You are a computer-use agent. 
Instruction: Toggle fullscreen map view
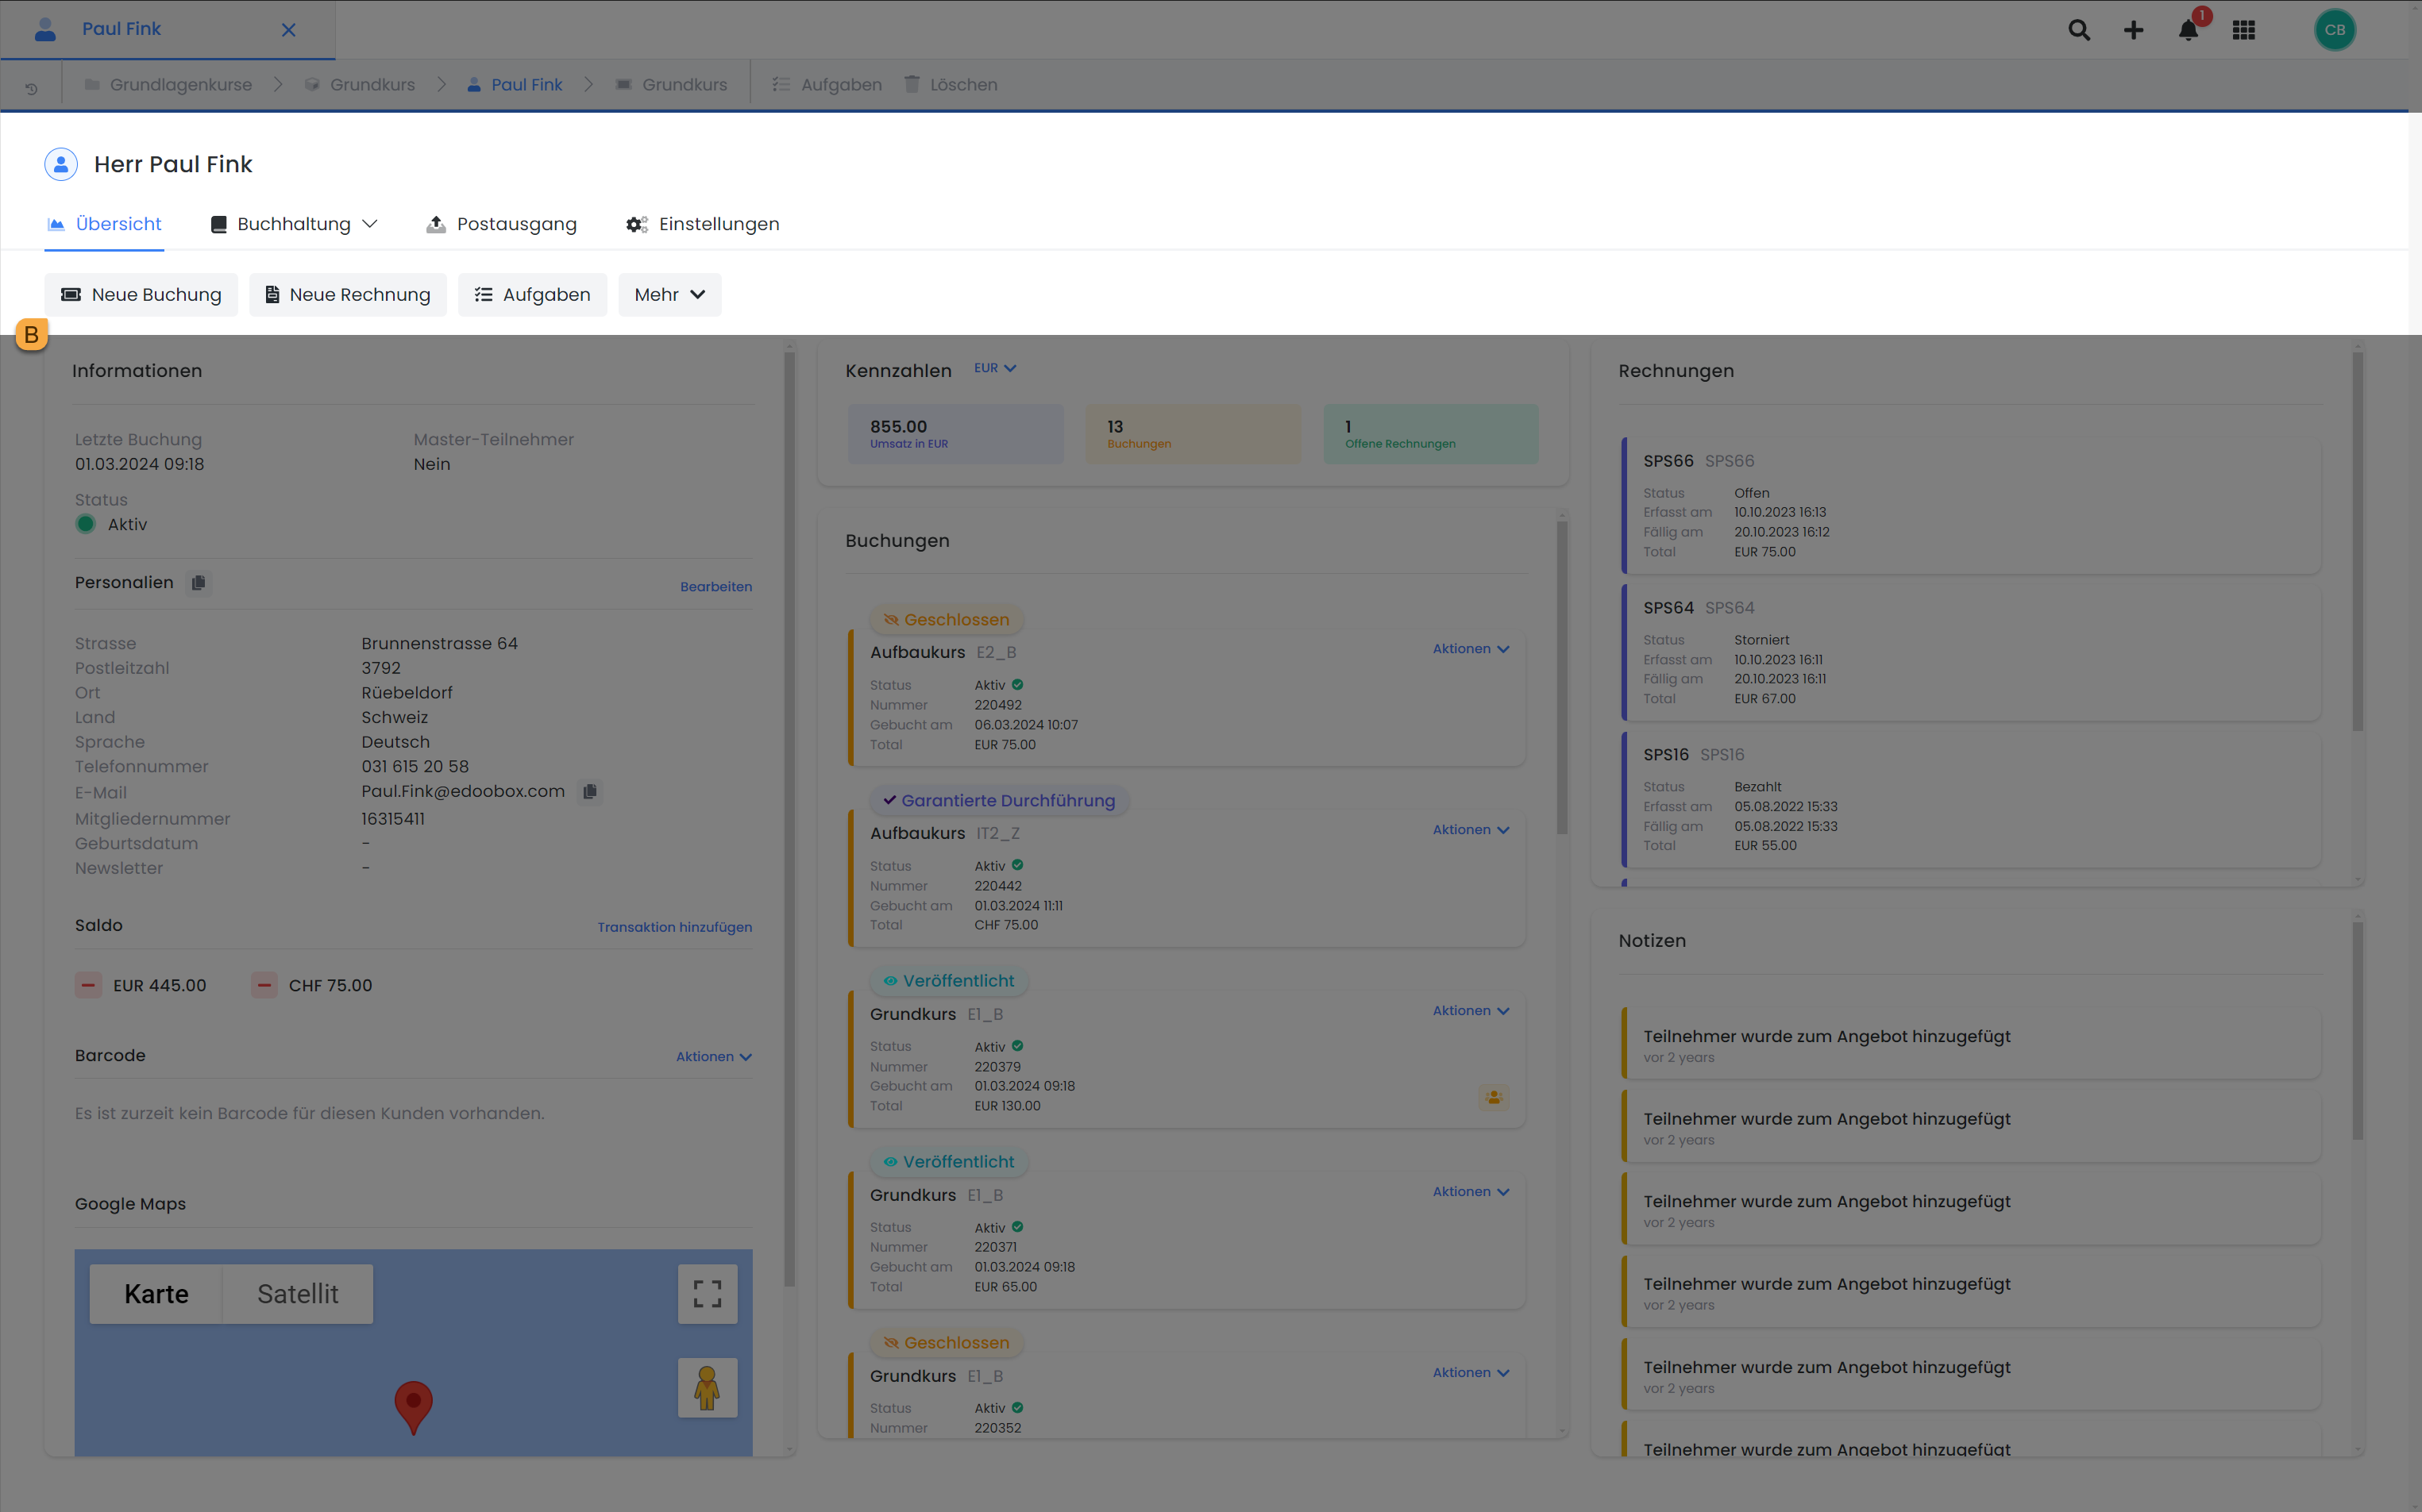708,1294
